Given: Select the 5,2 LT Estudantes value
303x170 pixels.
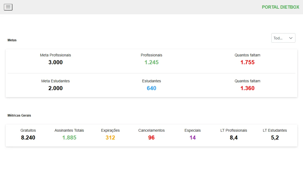Looking at the screenshot, I should 275,137.
